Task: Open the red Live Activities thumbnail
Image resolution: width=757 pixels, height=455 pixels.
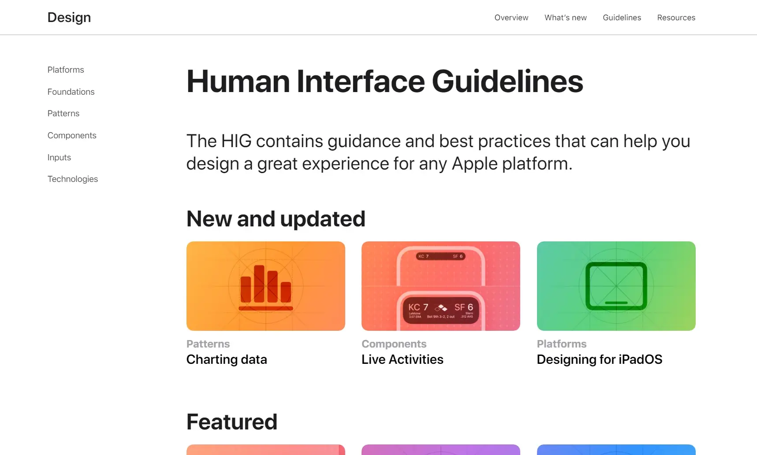Action: click(x=441, y=286)
